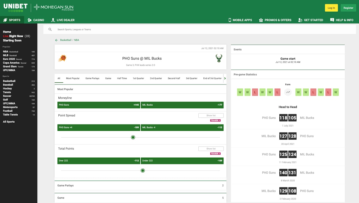
Task: Click the back arrow above the match header
Action: [x=56, y=40]
